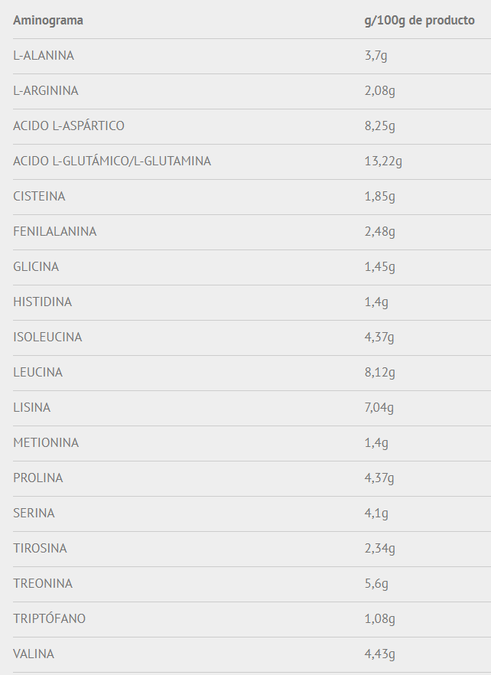491x675 pixels.
Task: Click the LEUCINA value 8,12g
Action: pyautogui.click(x=379, y=373)
